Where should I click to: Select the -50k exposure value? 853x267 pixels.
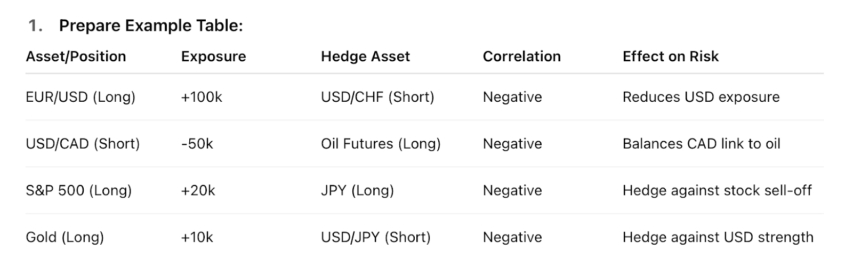[x=197, y=144]
